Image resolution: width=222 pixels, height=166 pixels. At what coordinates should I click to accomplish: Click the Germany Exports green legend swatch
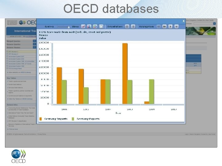(73, 119)
